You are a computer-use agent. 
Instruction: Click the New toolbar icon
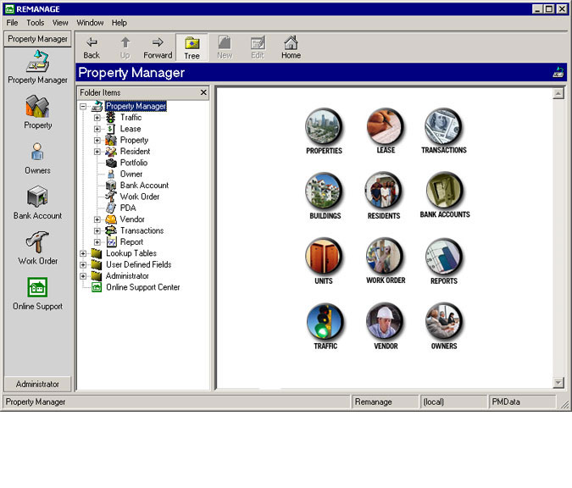tap(225, 47)
